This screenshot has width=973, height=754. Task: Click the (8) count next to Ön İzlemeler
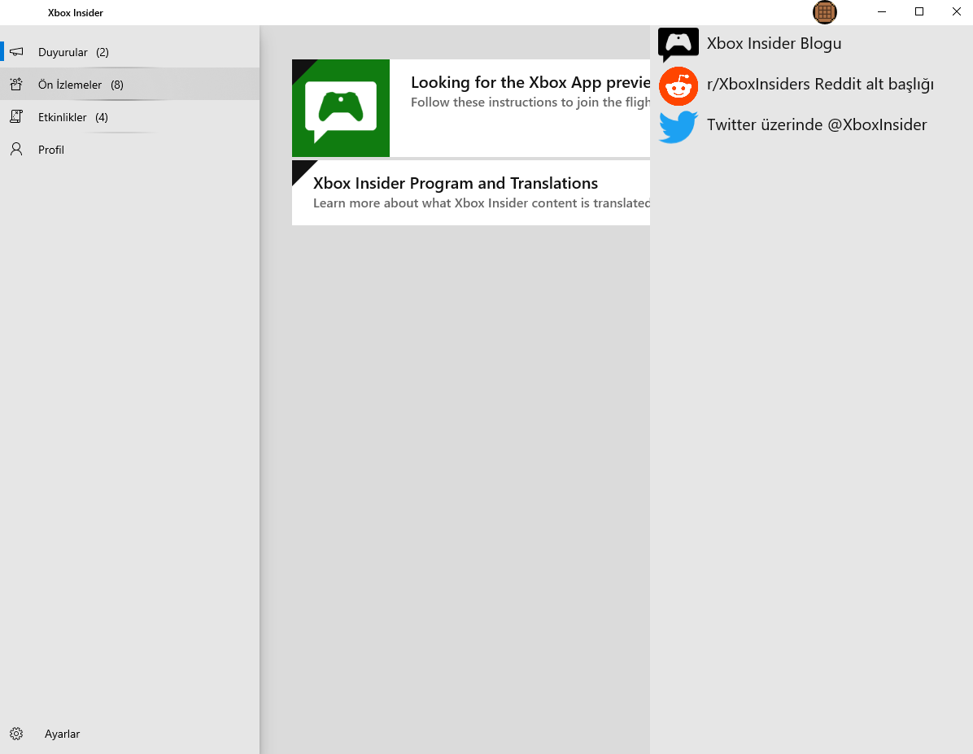[117, 85]
